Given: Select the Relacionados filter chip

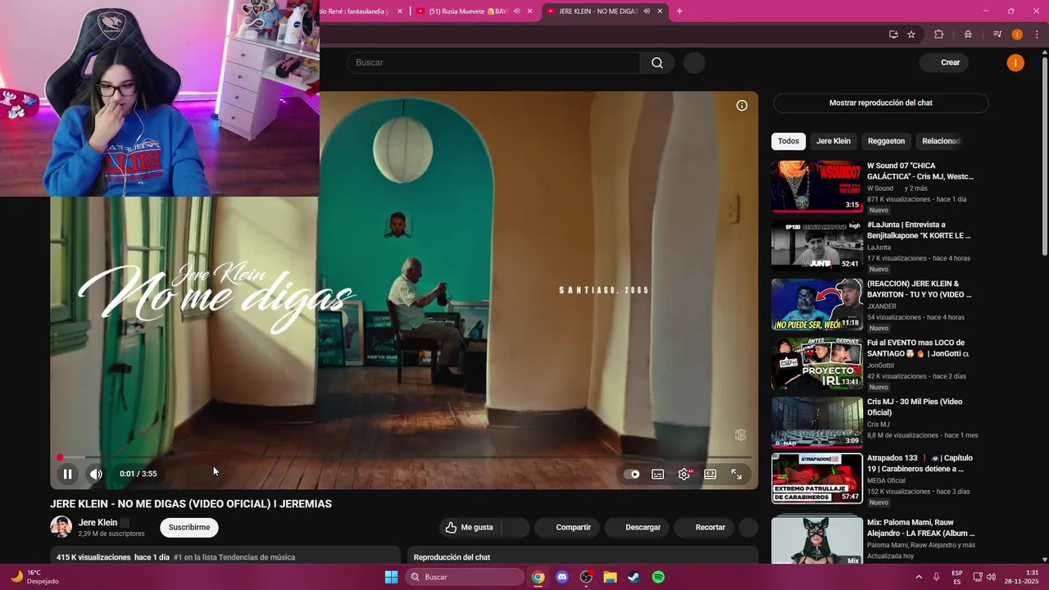Looking at the screenshot, I should tap(941, 141).
